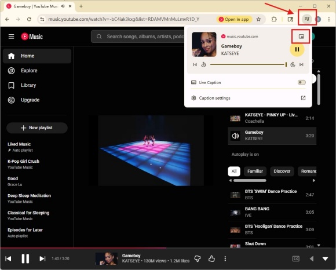
Task: Mute tab via speaker icon on tab
Action: tap(63, 6)
